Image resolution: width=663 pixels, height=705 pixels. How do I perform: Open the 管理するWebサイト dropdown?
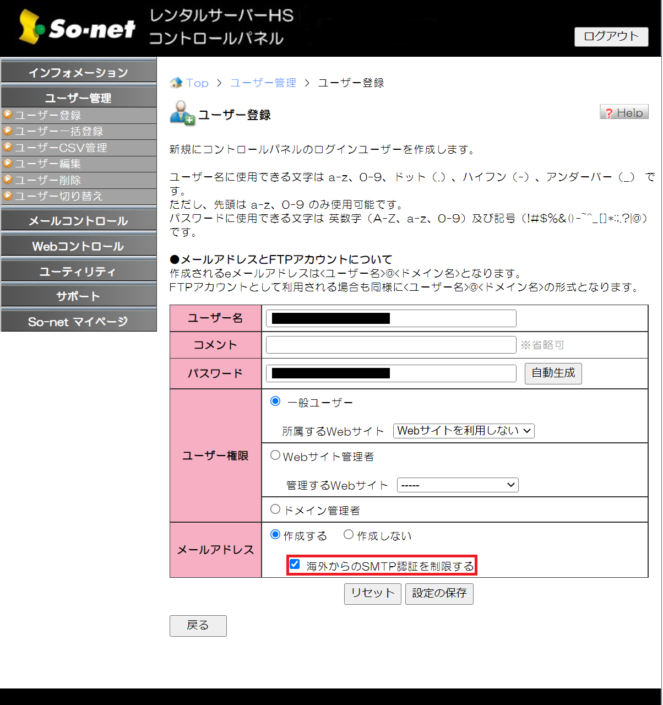[457, 485]
